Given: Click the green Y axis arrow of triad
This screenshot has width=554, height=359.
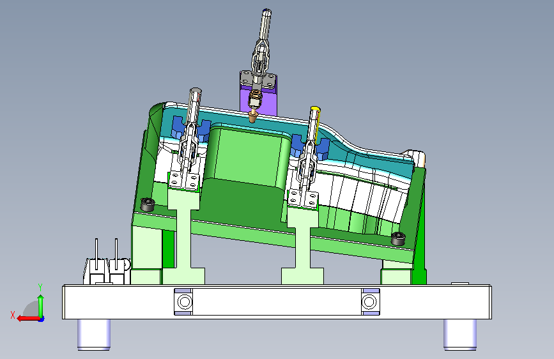Looking at the screenshot, I should [41, 307].
